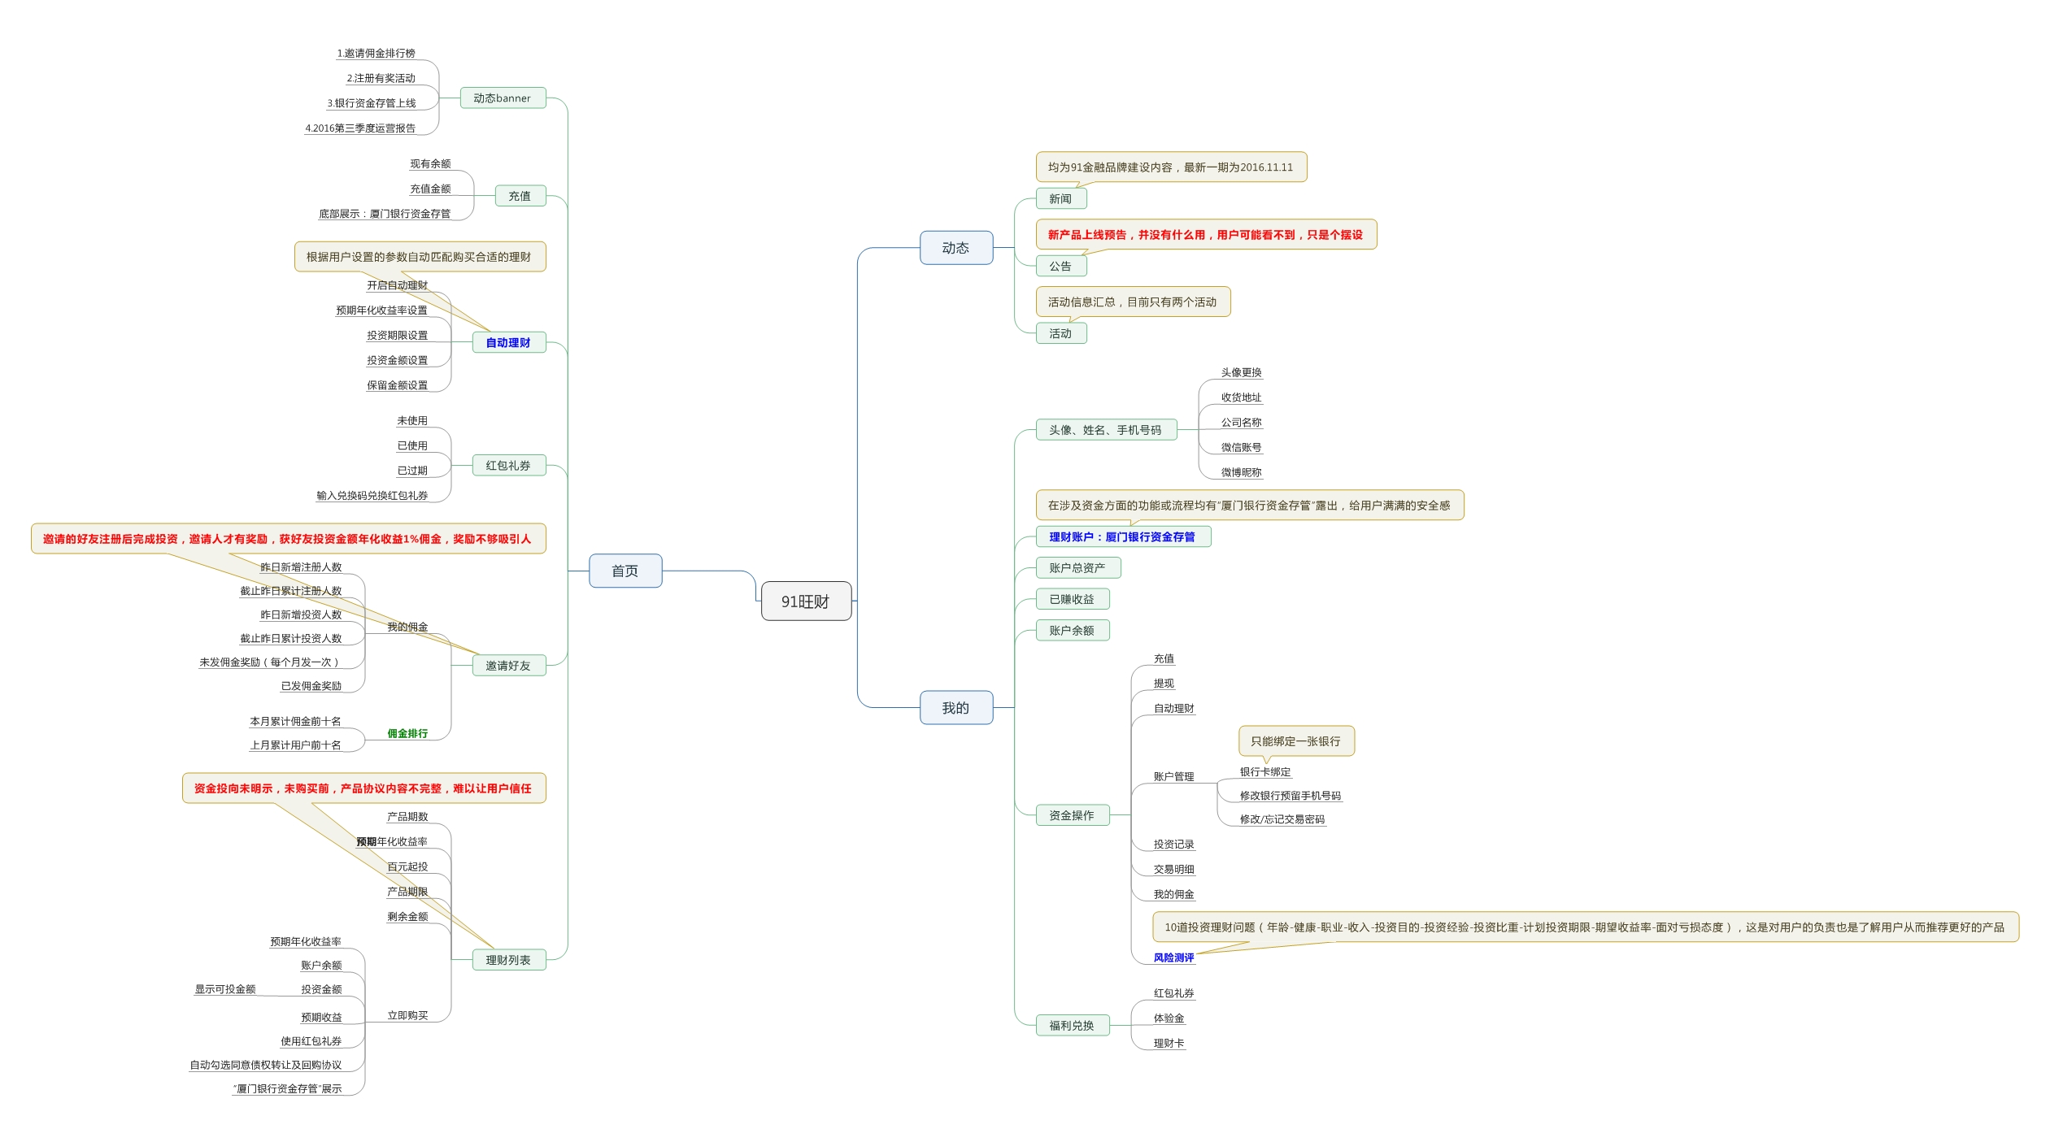The height and width of the screenshot is (1142, 2050).
Task: Select the 我的 main branch node
Action: point(955,707)
